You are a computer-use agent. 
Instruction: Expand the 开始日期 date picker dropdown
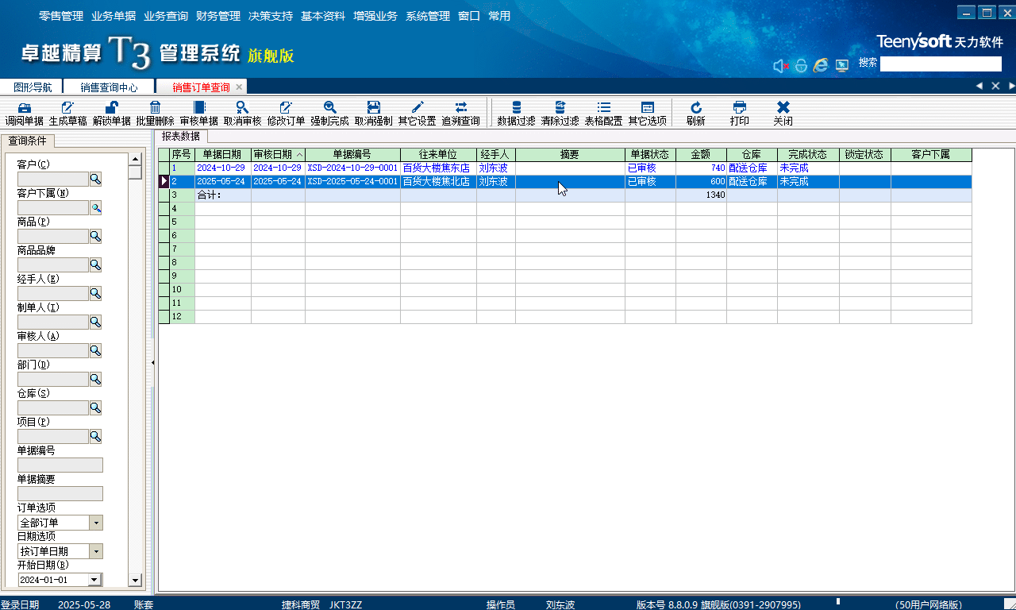(x=94, y=580)
